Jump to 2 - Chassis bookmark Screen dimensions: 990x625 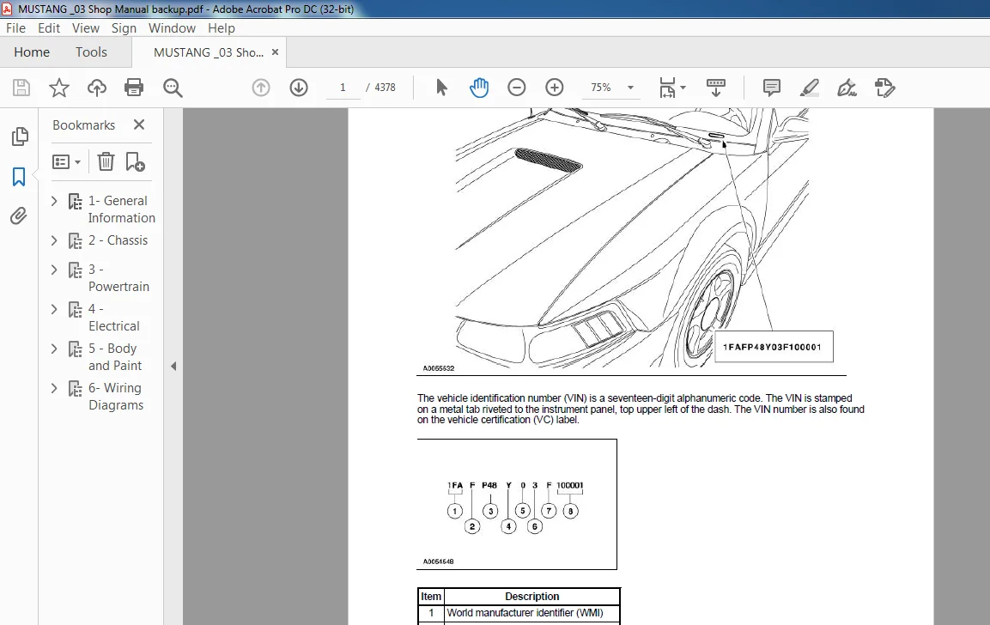[x=118, y=240]
